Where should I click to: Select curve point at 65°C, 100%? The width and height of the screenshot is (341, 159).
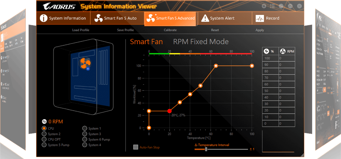click(216, 66)
